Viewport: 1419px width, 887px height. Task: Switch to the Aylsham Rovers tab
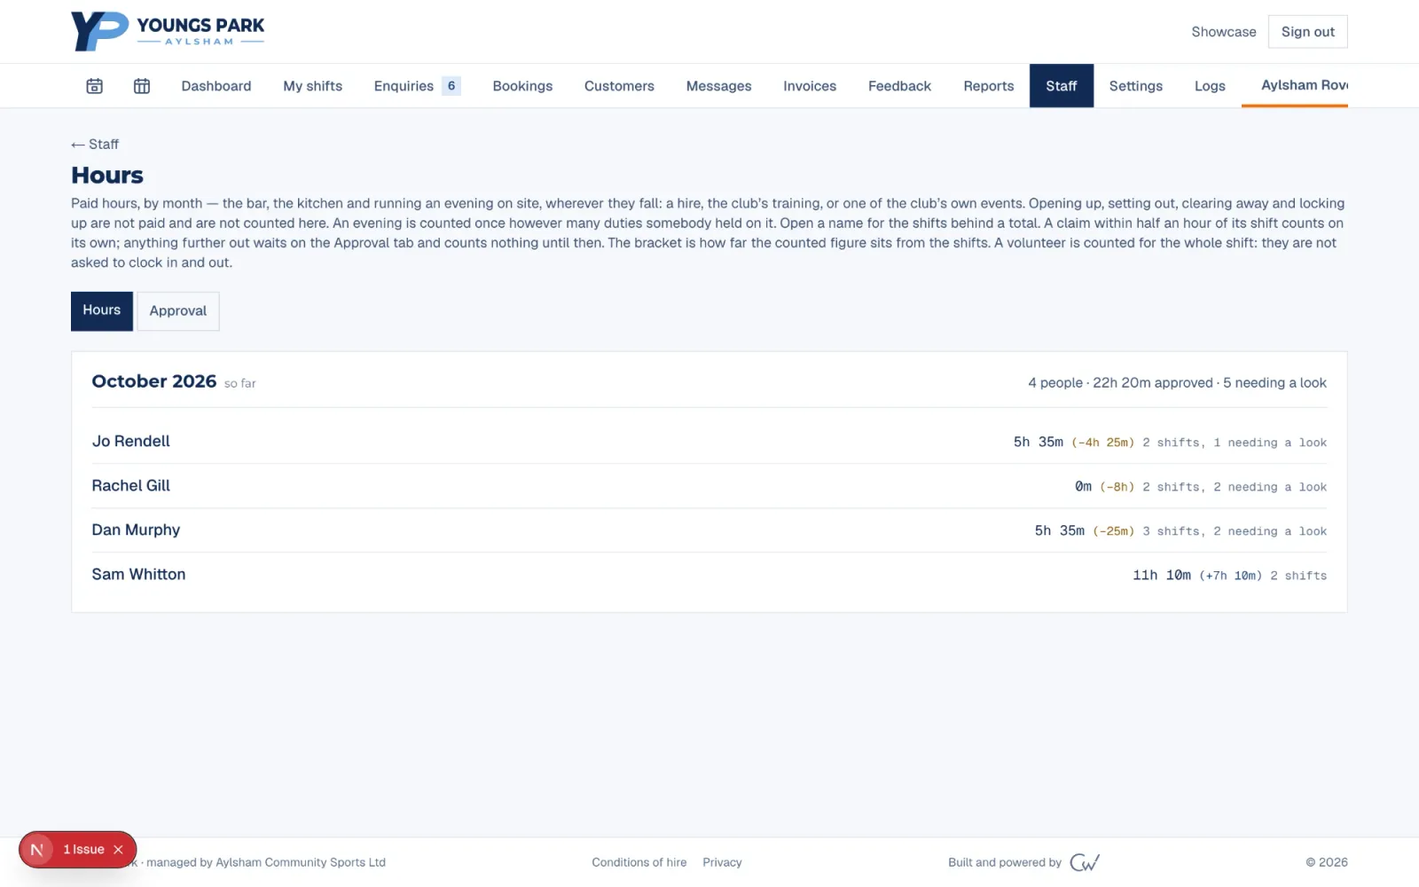(x=1295, y=85)
